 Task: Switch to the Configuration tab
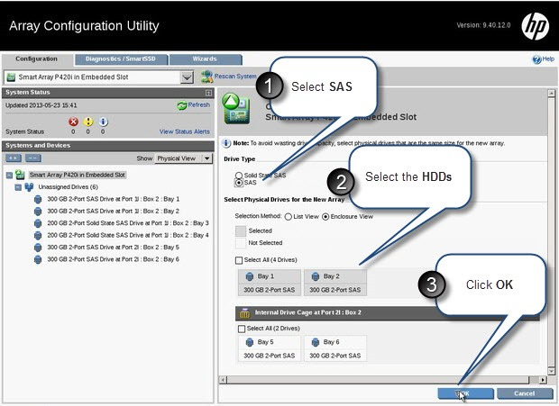click(x=37, y=59)
